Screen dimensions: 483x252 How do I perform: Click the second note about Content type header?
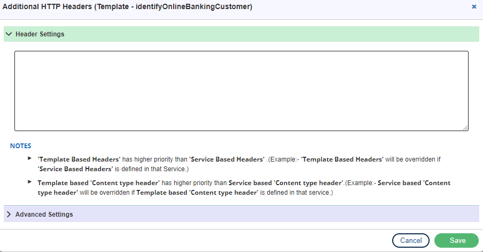click(x=244, y=188)
